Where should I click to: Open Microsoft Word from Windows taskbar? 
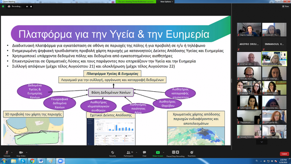[x=40, y=161]
